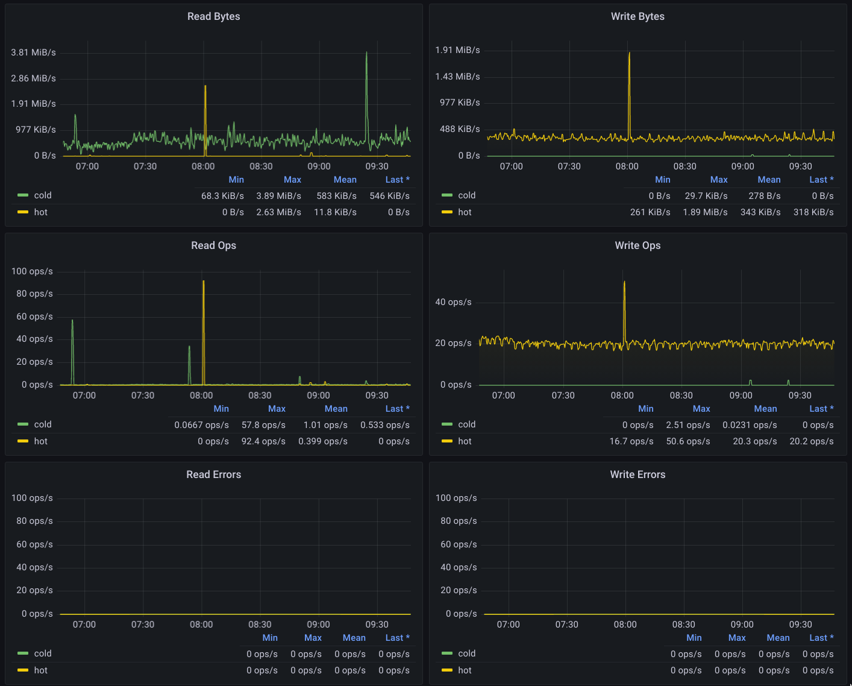
Task: Open the Write Ops panel title menu
Action: pyautogui.click(x=637, y=245)
